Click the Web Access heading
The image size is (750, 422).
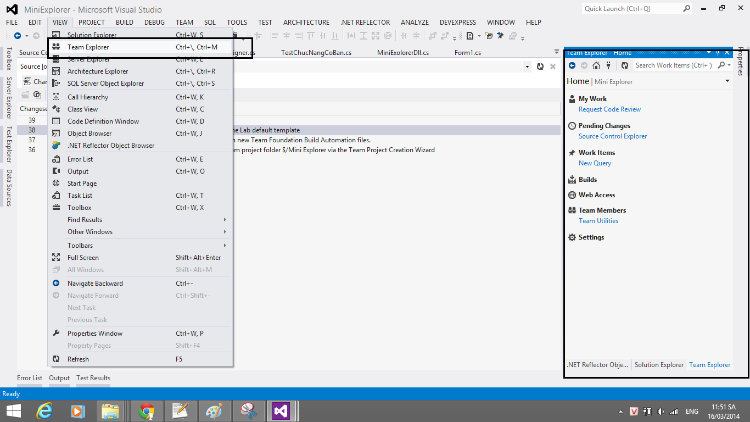tap(597, 195)
